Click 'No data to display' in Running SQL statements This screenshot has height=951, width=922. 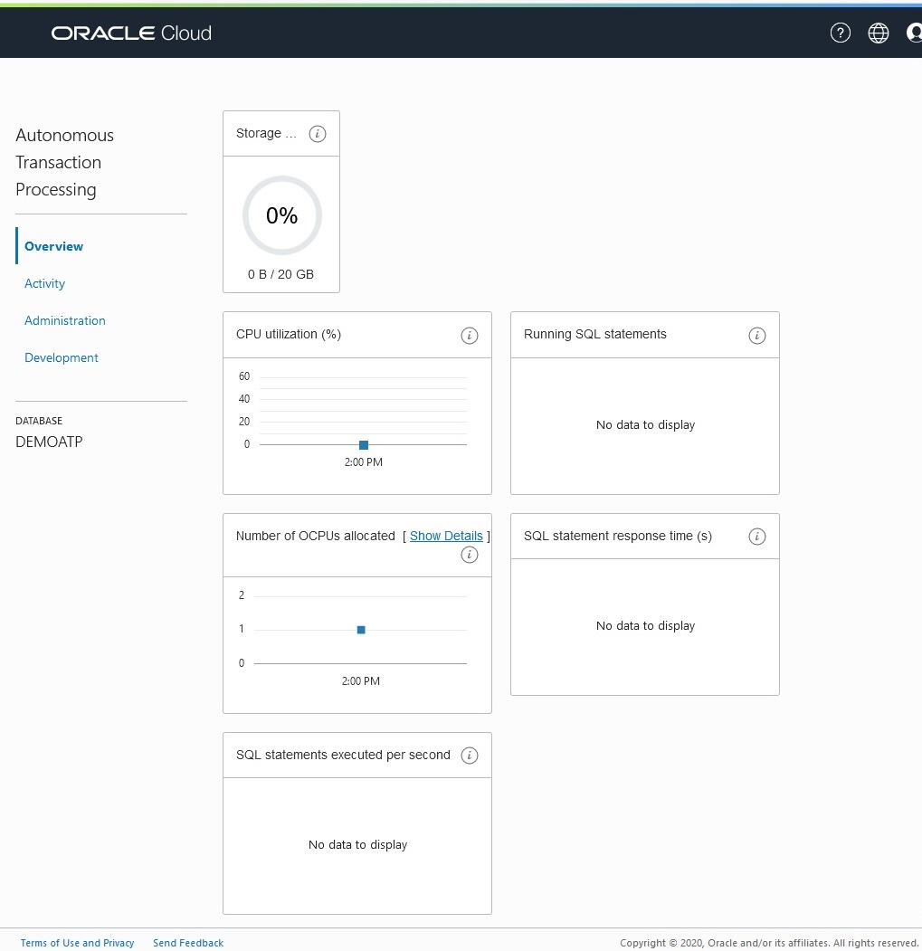[645, 424]
